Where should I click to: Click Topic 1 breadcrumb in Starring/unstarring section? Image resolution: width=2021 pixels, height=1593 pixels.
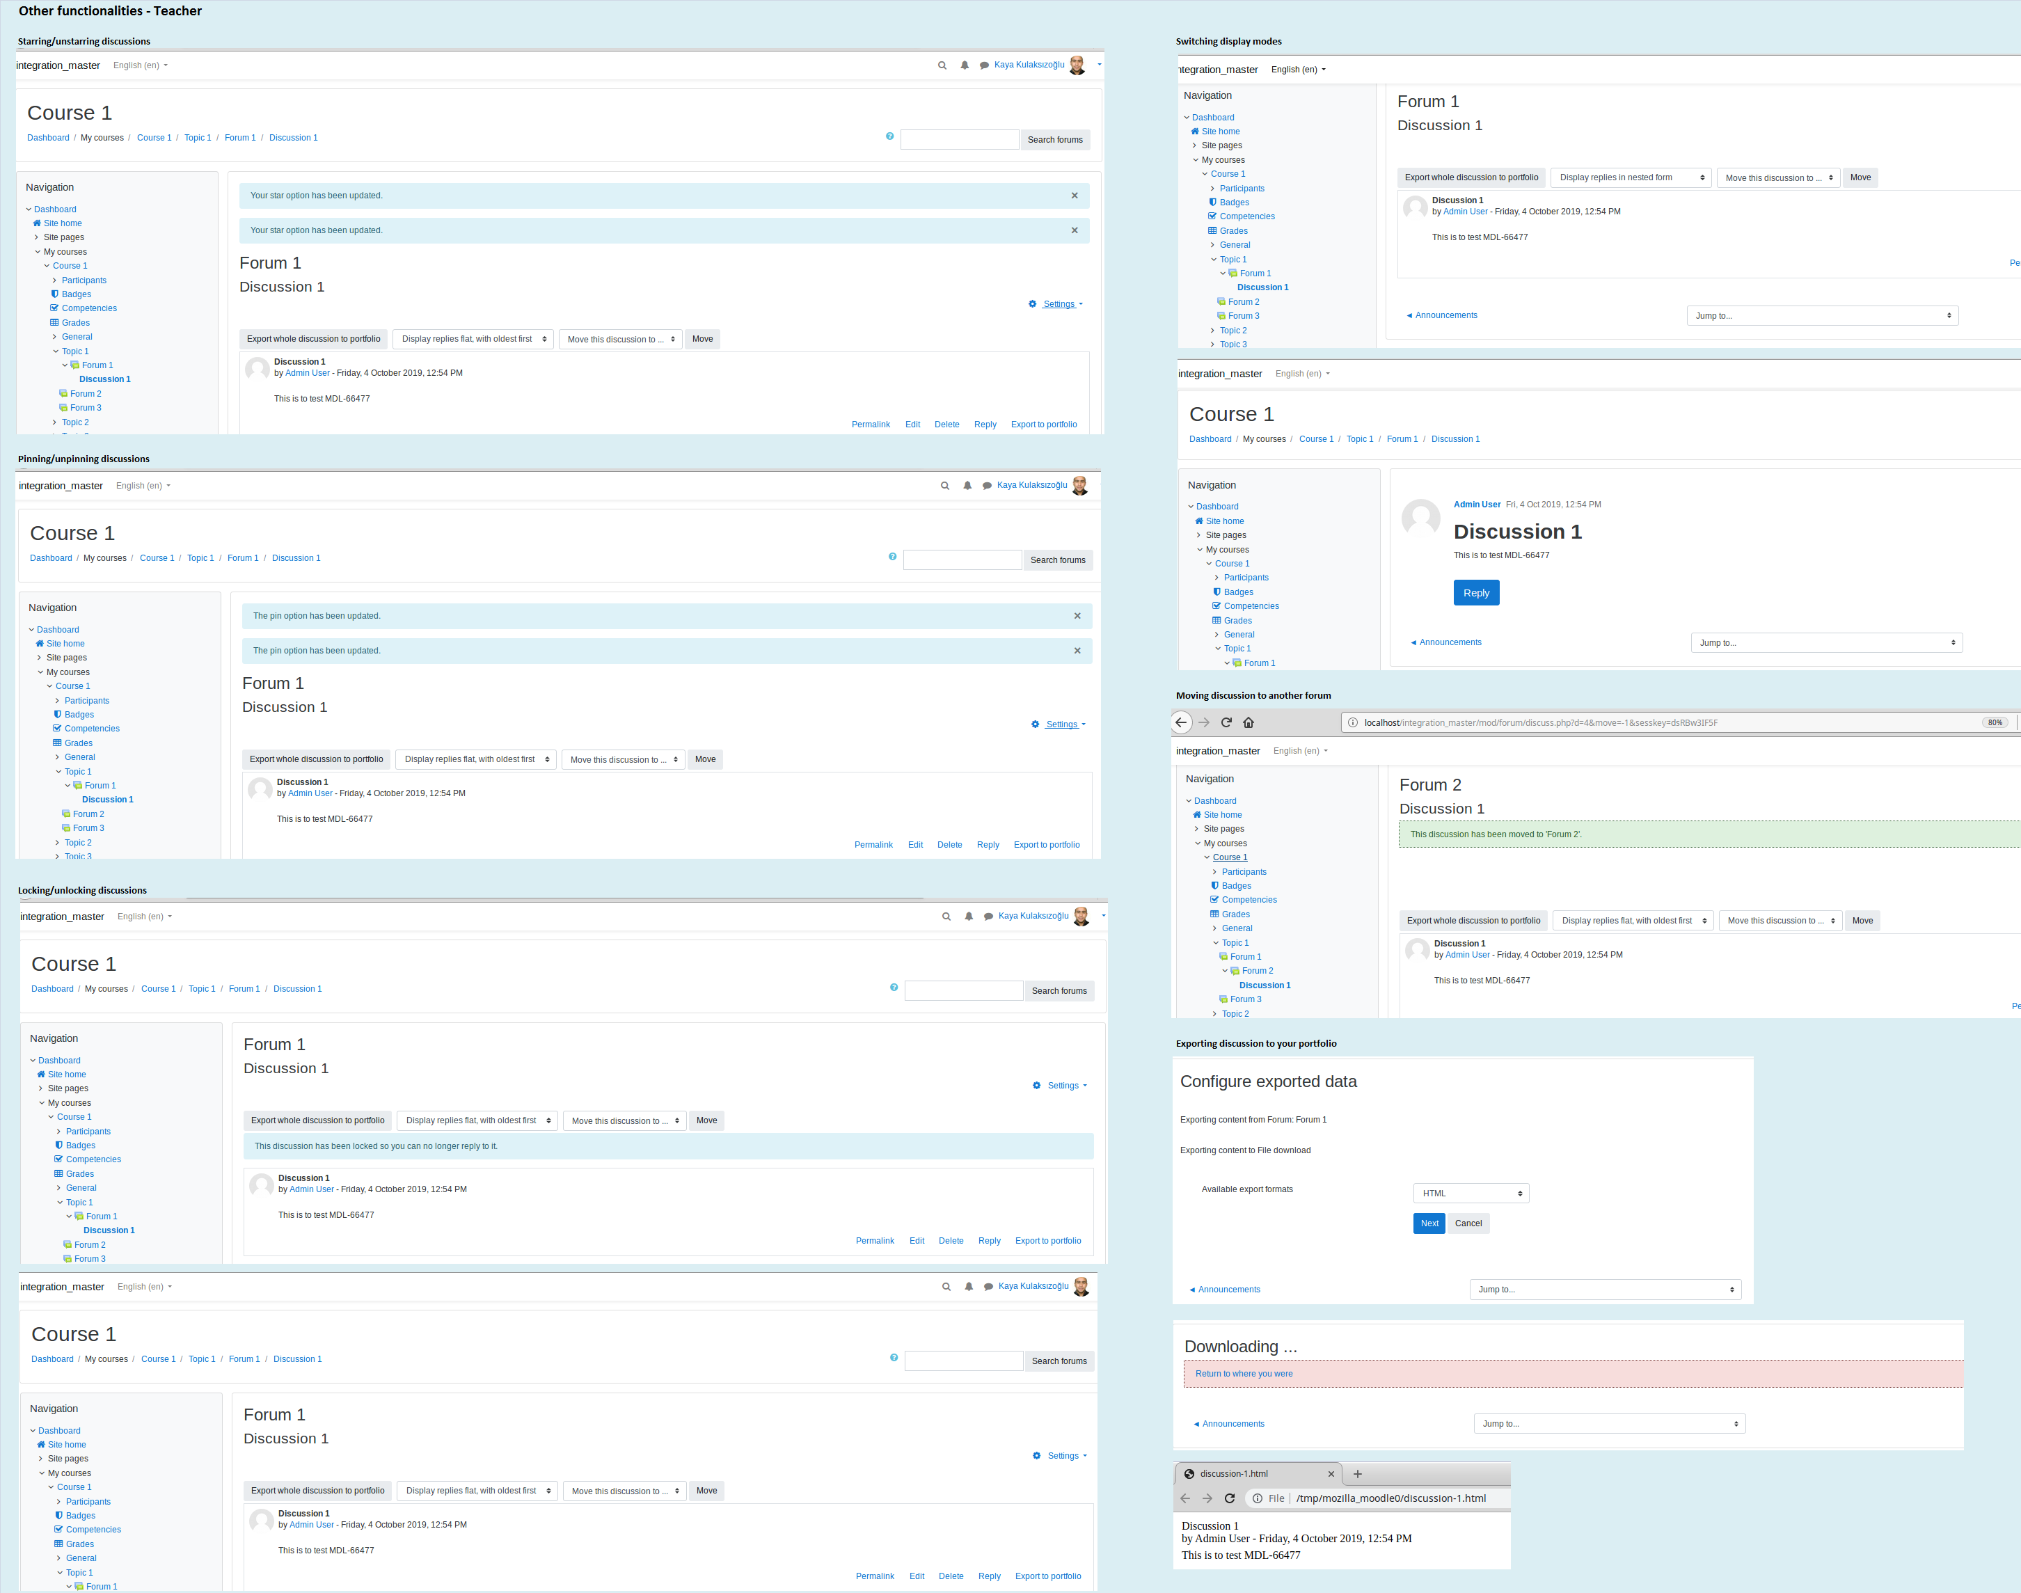(x=198, y=138)
